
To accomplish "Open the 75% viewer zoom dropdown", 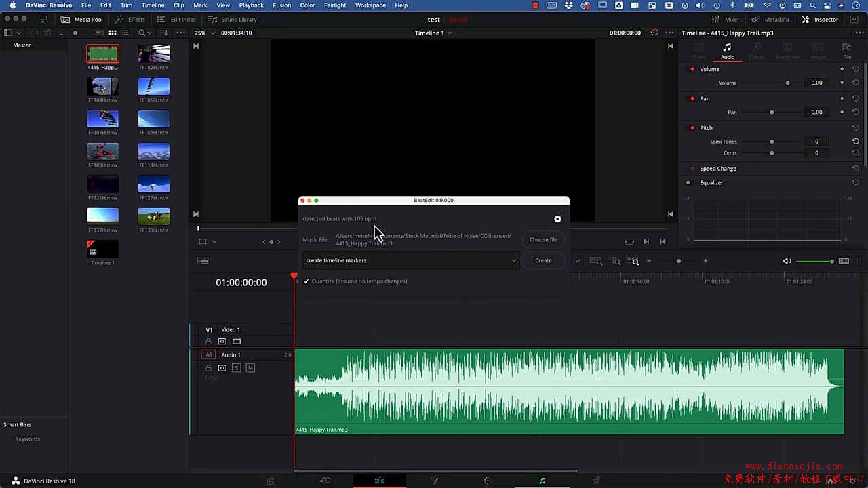I will coord(205,33).
